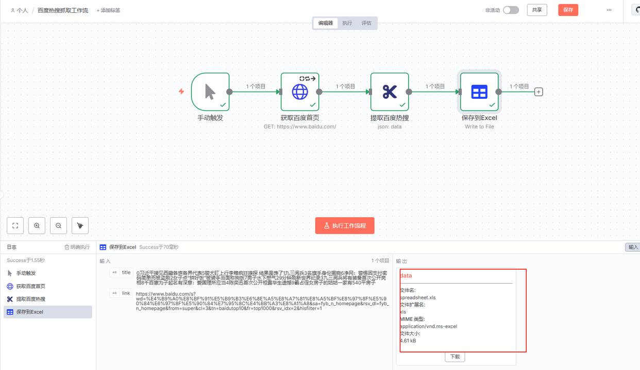The width and height of the screenshot is (640, 370).
Task: Click the trash icon beside 明确执行
Action: [66, 248]
